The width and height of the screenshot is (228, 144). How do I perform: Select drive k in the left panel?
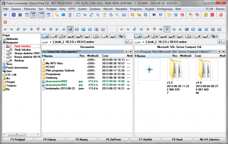pyautogui.click(x=105, y=36)
